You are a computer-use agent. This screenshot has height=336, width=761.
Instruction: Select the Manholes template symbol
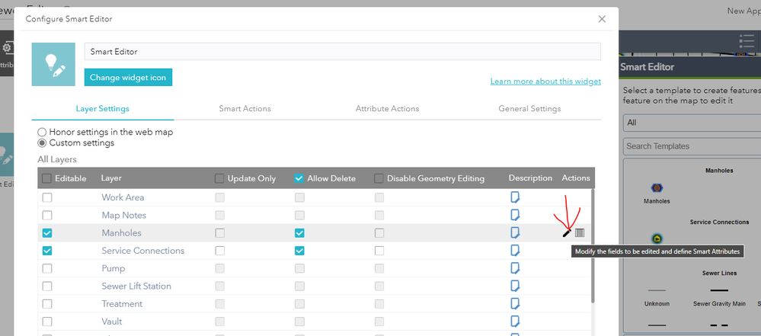tap(656, 188)
